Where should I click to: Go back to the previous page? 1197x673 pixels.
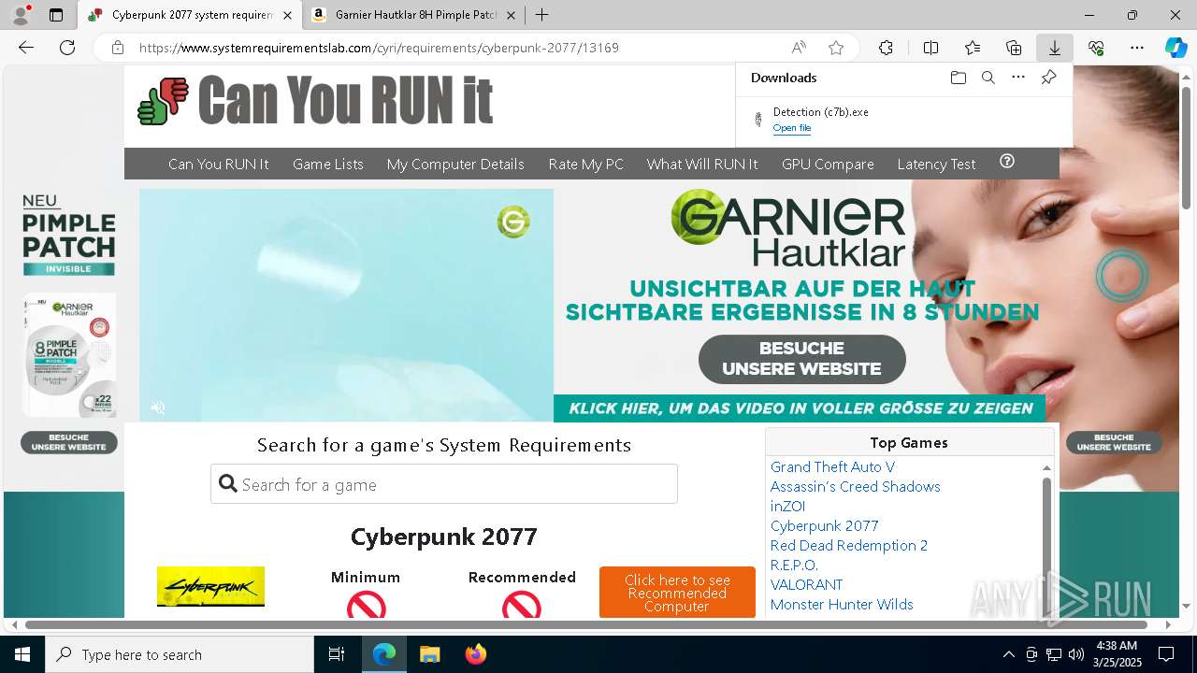(26, 48)
